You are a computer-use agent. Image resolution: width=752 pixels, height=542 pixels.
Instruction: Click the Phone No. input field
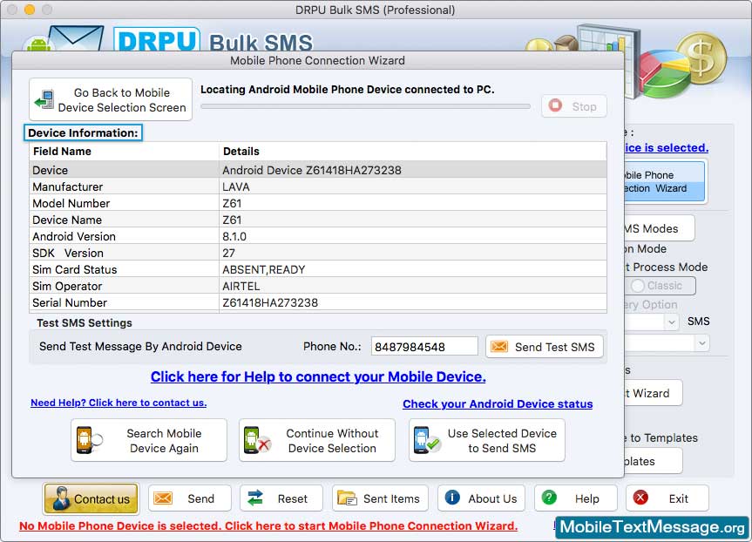click(x=424, y=346)
